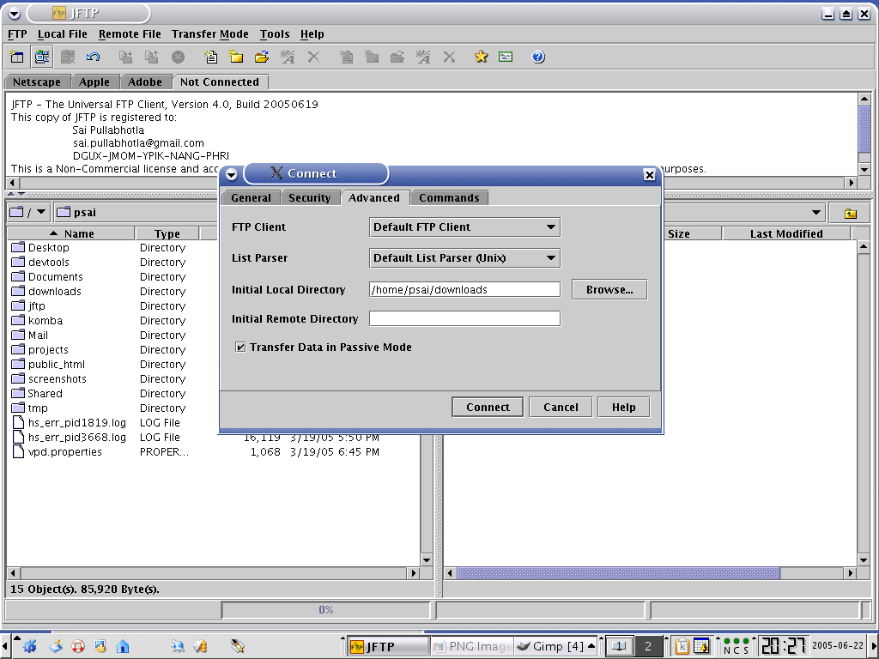Click the Connect button in the dialog
Screen dimensions: 879x659
[x=488, y=408]
